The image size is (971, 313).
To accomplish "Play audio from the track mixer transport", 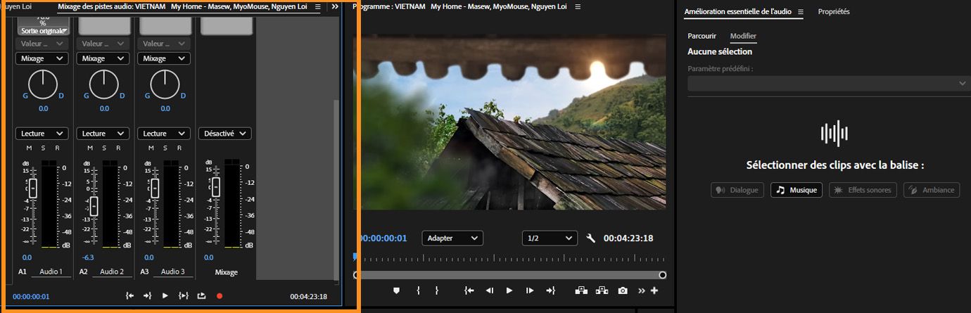I will click(x=165, y=296).
